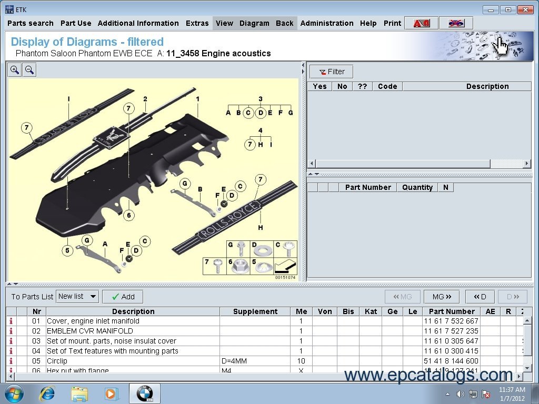Click the up splitter arrow above To Parts List
539x404 pixels.
(x=9, y=284)
